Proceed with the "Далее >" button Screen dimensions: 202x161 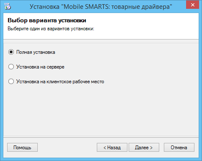coord(144,147)
